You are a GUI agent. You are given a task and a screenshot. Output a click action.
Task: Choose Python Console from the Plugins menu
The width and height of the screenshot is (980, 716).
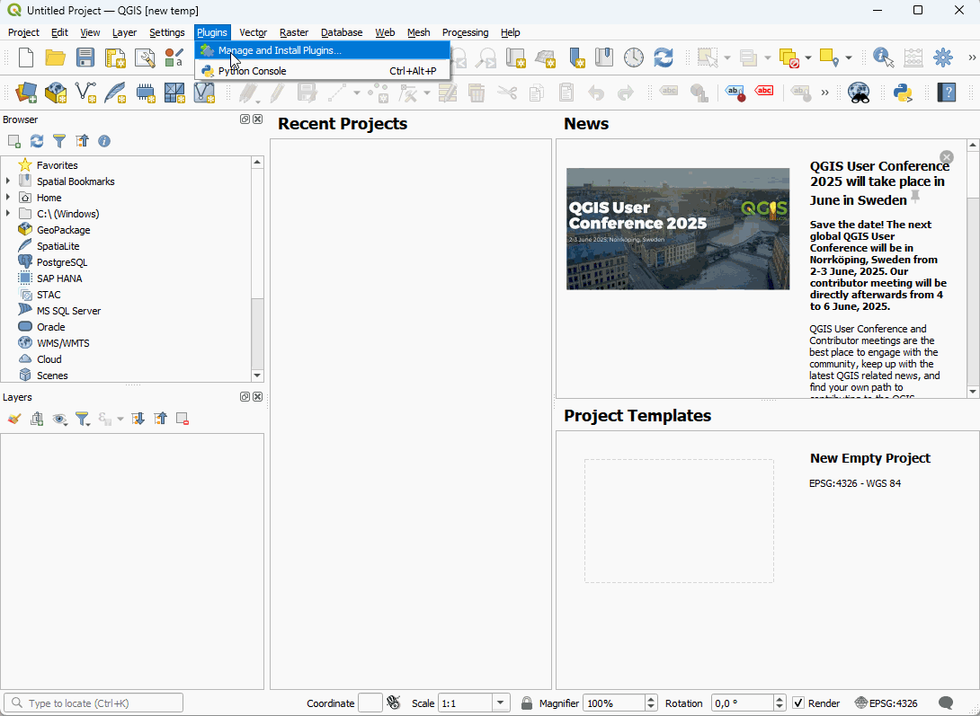click(323, 71)
